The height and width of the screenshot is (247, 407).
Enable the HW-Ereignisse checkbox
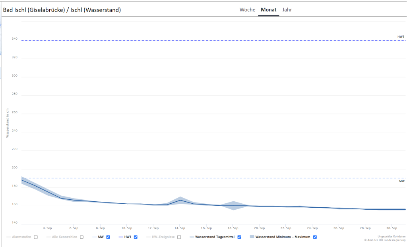(x=179, y=237)
